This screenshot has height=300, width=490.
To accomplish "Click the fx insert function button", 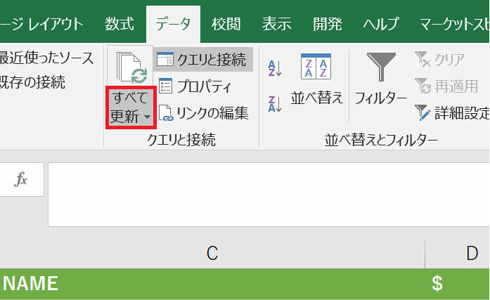I will tap(21, 179).
